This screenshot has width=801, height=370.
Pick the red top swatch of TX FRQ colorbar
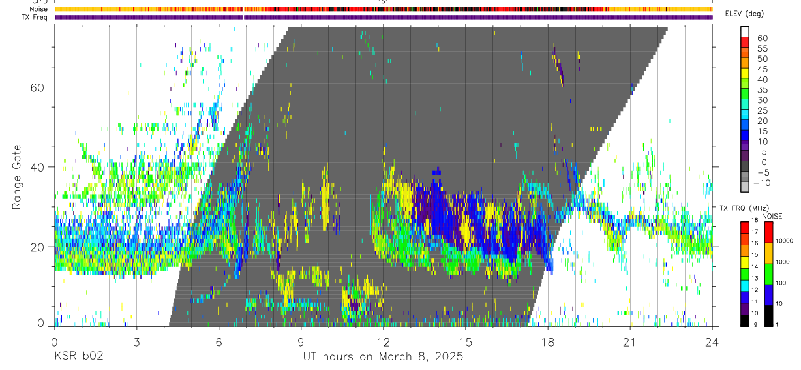[745, 227]
